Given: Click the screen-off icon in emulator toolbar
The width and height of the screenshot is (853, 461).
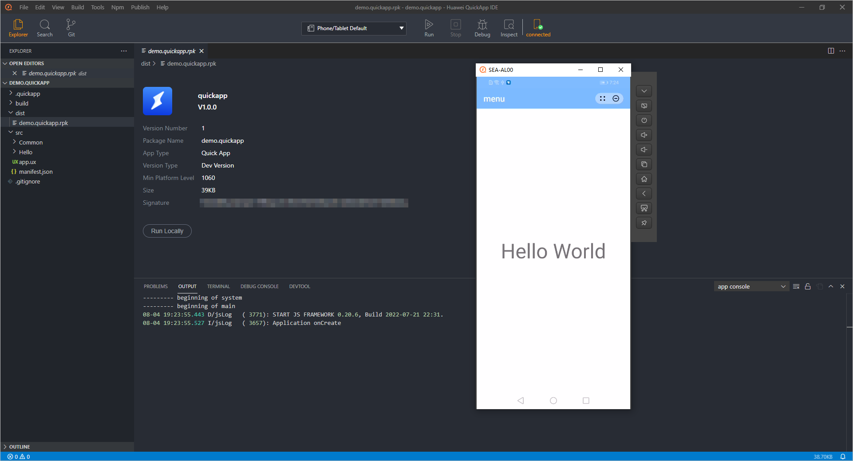Looking at the screenshot, I should coord(644,106).
